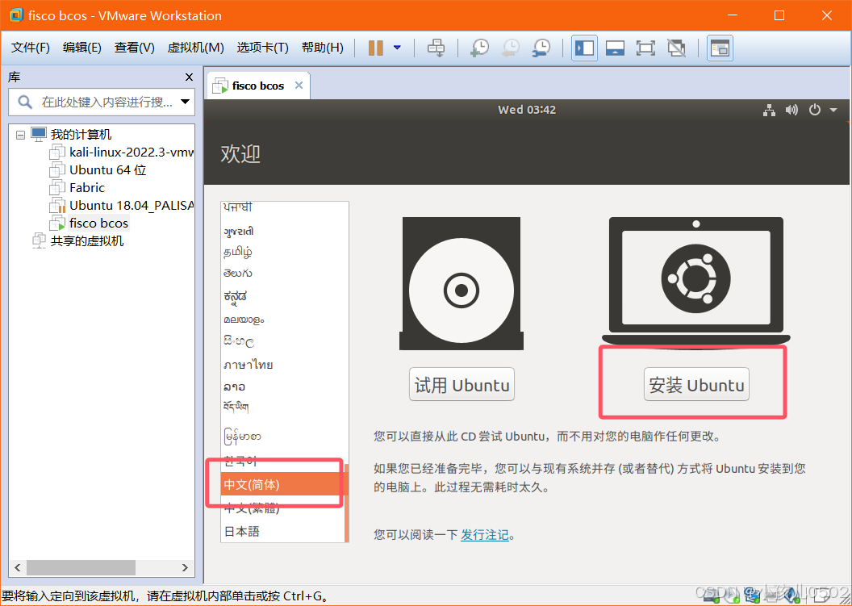Click the Wed 03:42 clock
Screen dimensions: 852x606
pos(527,110)
